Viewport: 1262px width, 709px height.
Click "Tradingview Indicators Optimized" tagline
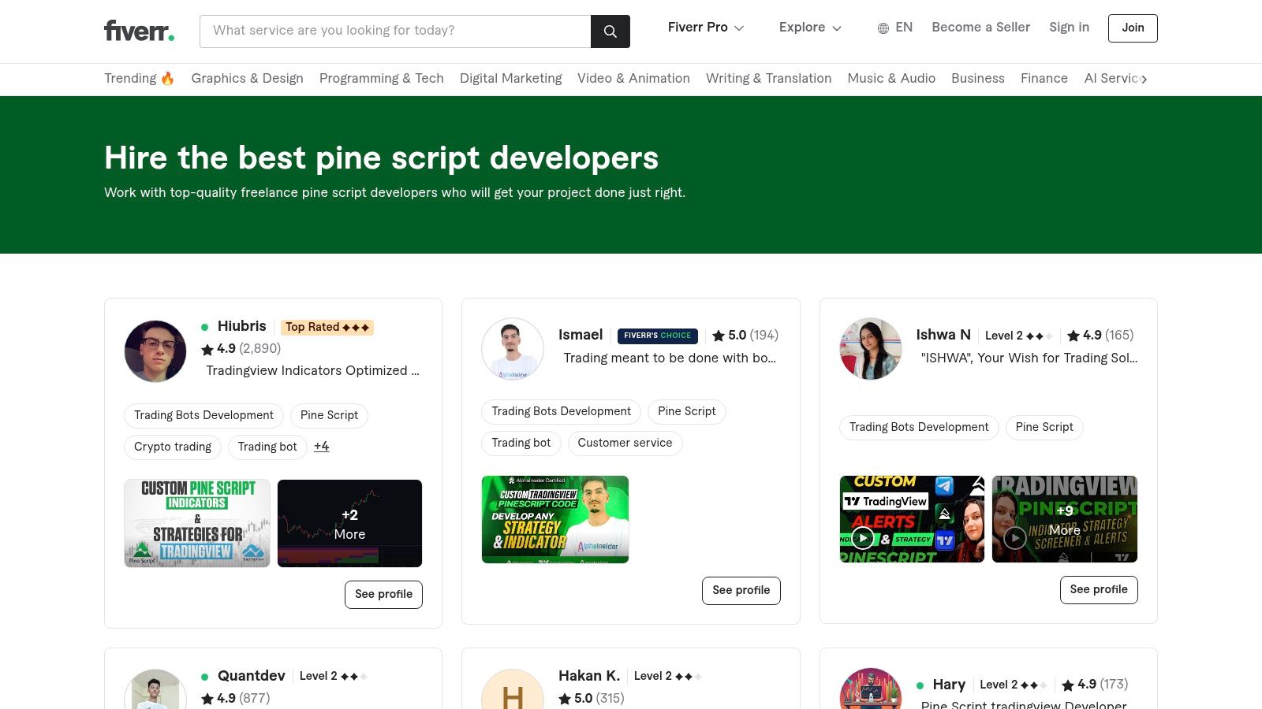(x=312, y=371)
